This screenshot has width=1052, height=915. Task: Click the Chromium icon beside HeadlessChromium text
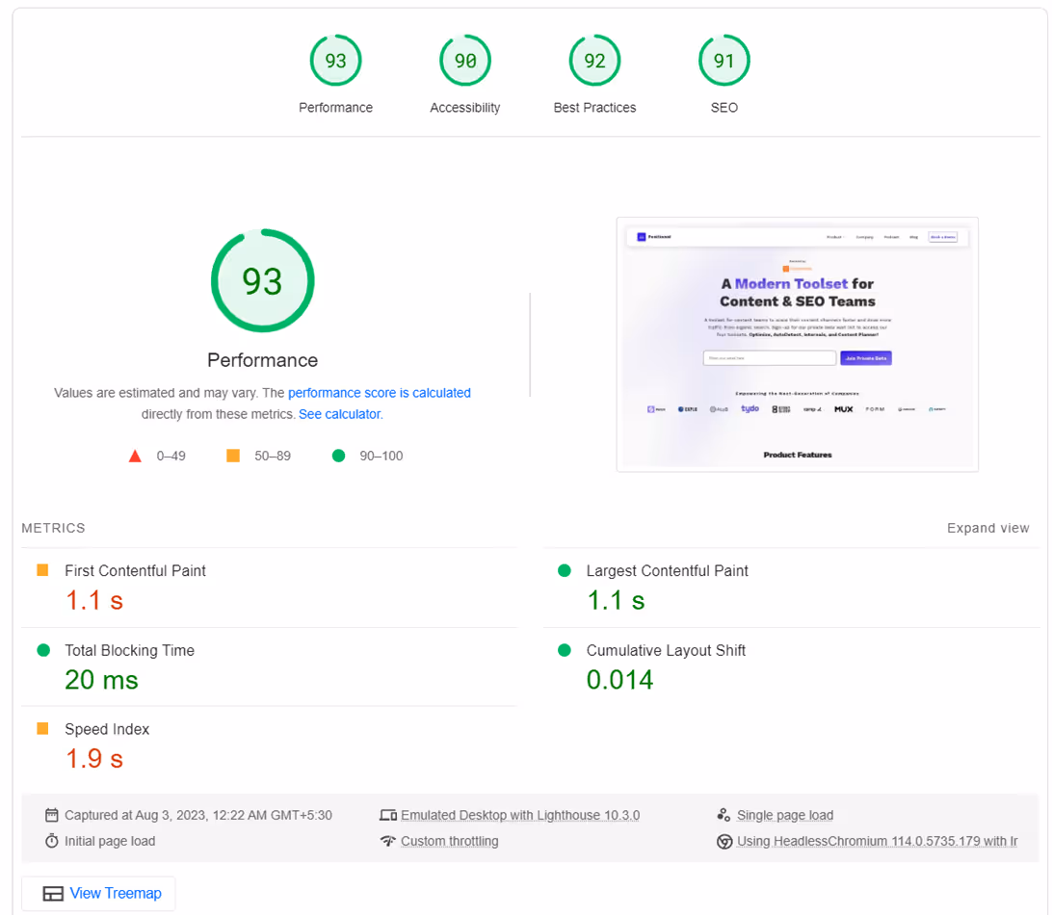coord(723,841)
